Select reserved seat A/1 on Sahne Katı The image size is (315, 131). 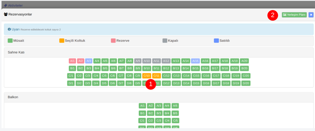[72, 61]
